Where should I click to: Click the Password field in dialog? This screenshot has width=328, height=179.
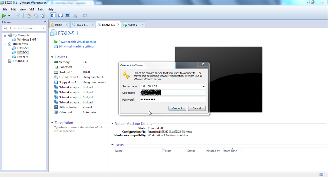[x=173, y=99]
